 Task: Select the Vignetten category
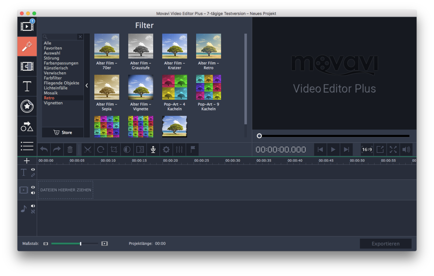[x=53, y=103]
